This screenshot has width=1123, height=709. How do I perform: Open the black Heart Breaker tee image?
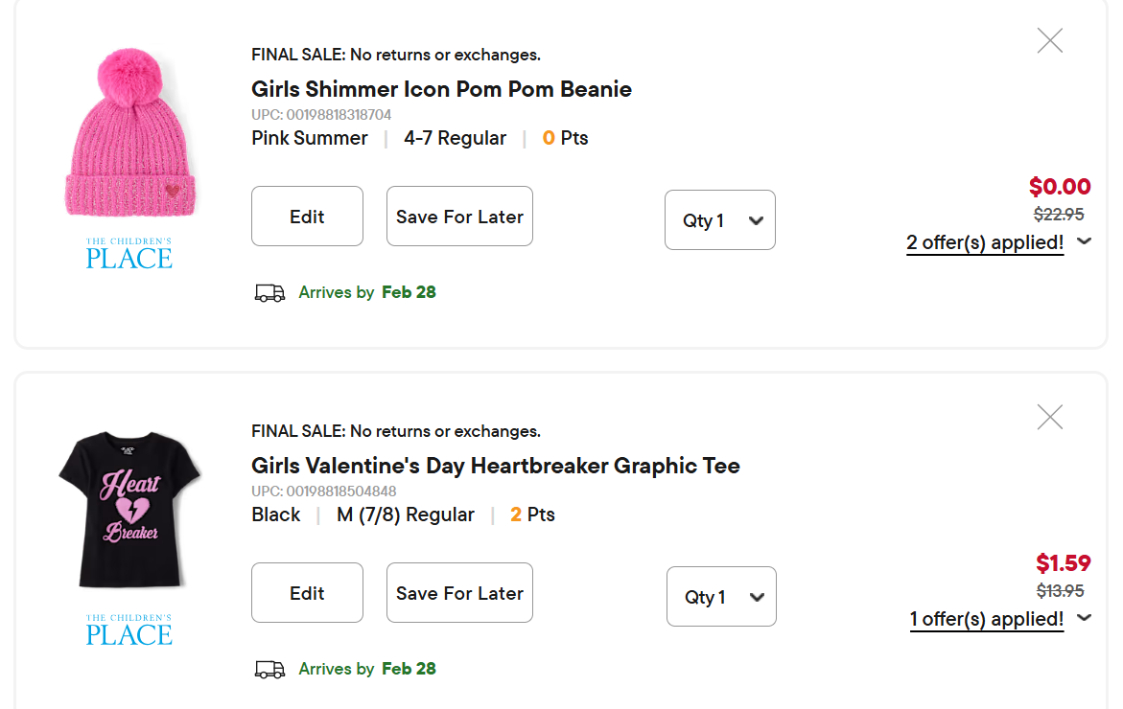[x=129, y=509]
